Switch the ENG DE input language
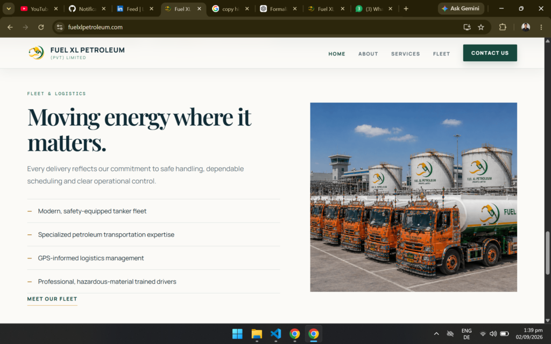The height and width of the screenshot is (344, 551). [467, 334]
